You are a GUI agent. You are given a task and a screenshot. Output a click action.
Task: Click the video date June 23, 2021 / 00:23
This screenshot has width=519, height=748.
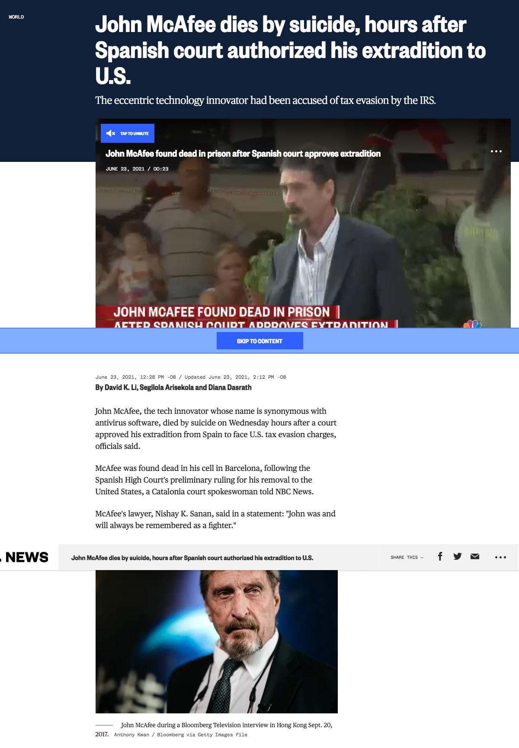(x=137, y=169)
